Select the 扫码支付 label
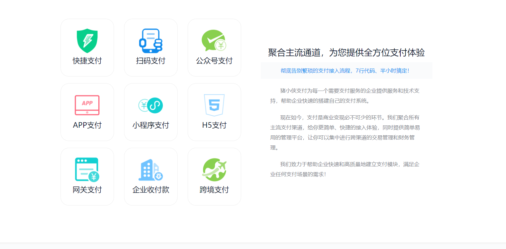 pyautogui.click(x=150, y=61)
